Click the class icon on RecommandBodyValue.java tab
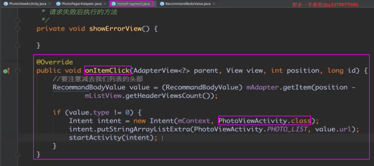Viewport: 374px width, 166px height. (162, 4)
